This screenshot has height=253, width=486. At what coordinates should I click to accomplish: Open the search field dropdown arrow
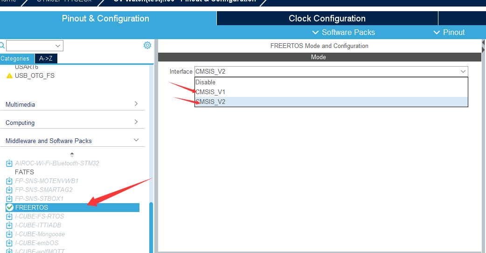point(58,46)
